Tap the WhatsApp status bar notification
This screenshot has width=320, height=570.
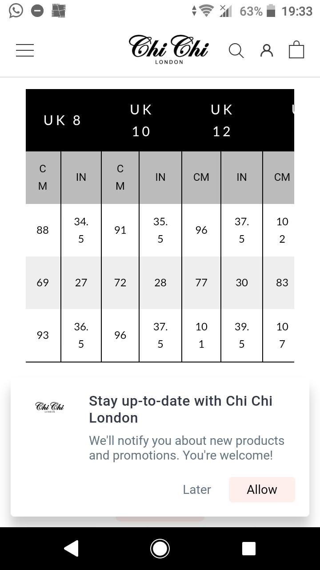tap(16, 11)
